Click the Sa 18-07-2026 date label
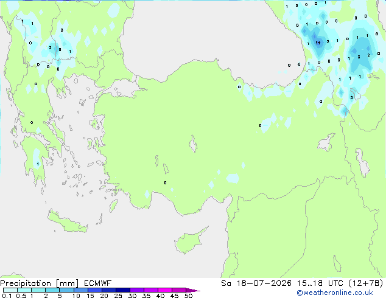 [256, 283]
